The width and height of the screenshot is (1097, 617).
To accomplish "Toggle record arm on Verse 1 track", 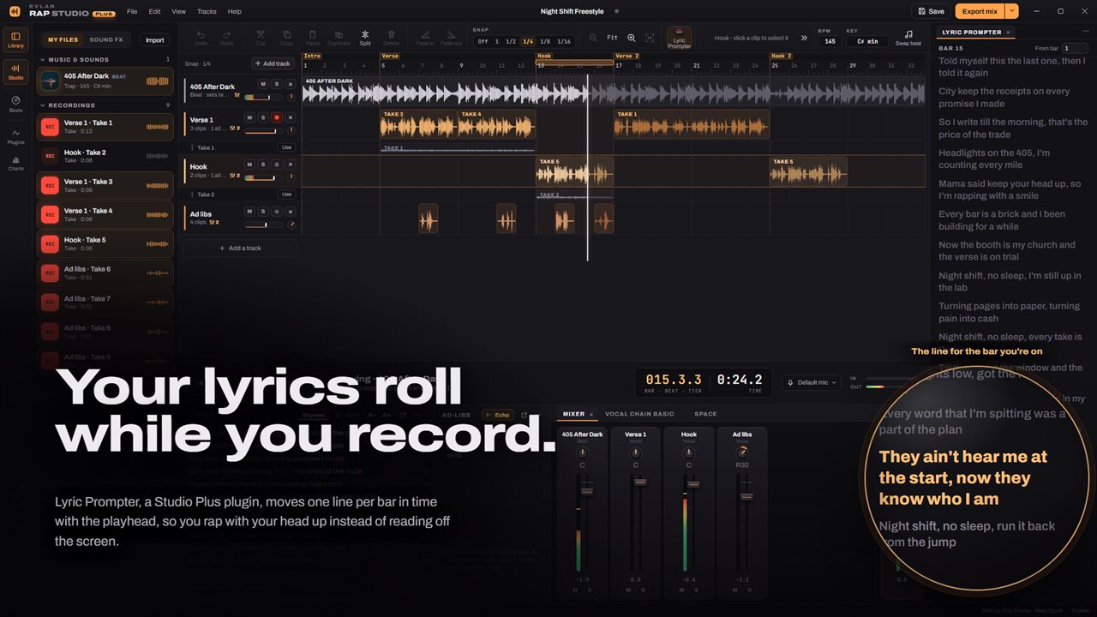I will (x=276, y=117).
